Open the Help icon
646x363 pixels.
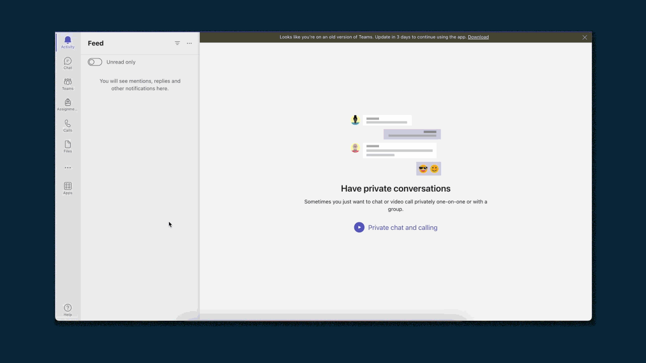68,310
